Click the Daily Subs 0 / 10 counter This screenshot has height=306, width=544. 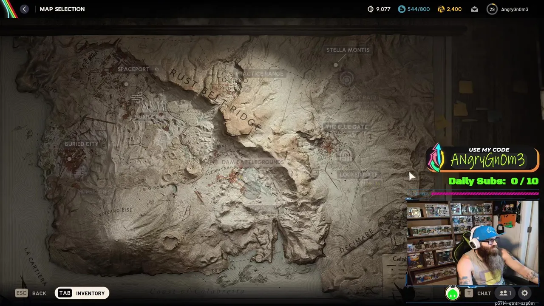pos(493,181)
